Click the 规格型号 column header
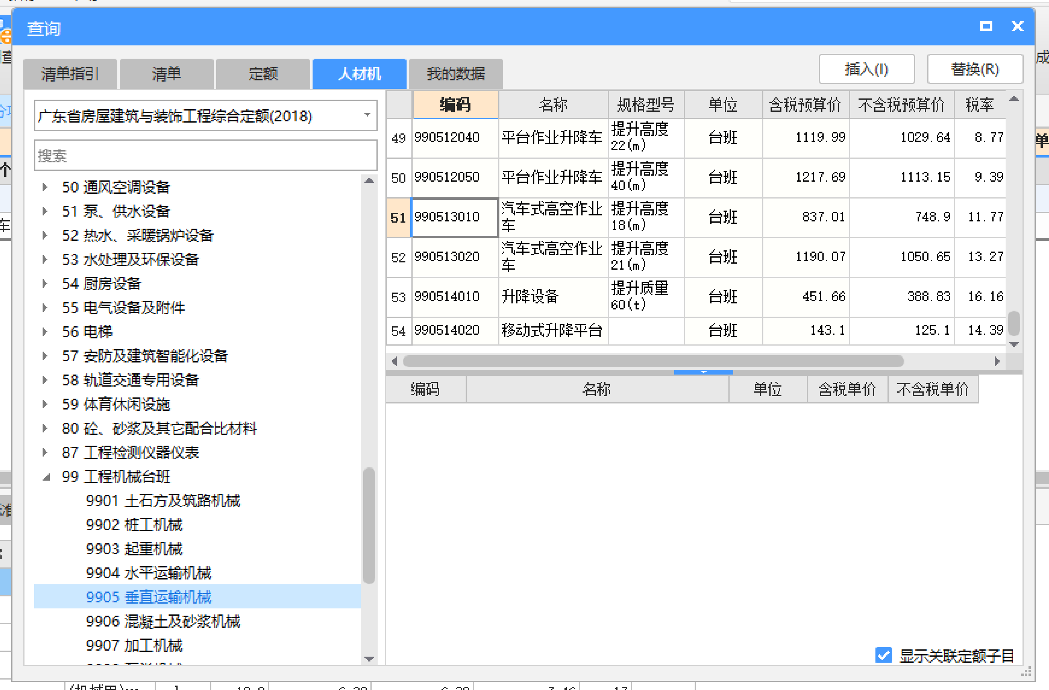Viewport: 1049px width, 690px height. coord(646,105)
